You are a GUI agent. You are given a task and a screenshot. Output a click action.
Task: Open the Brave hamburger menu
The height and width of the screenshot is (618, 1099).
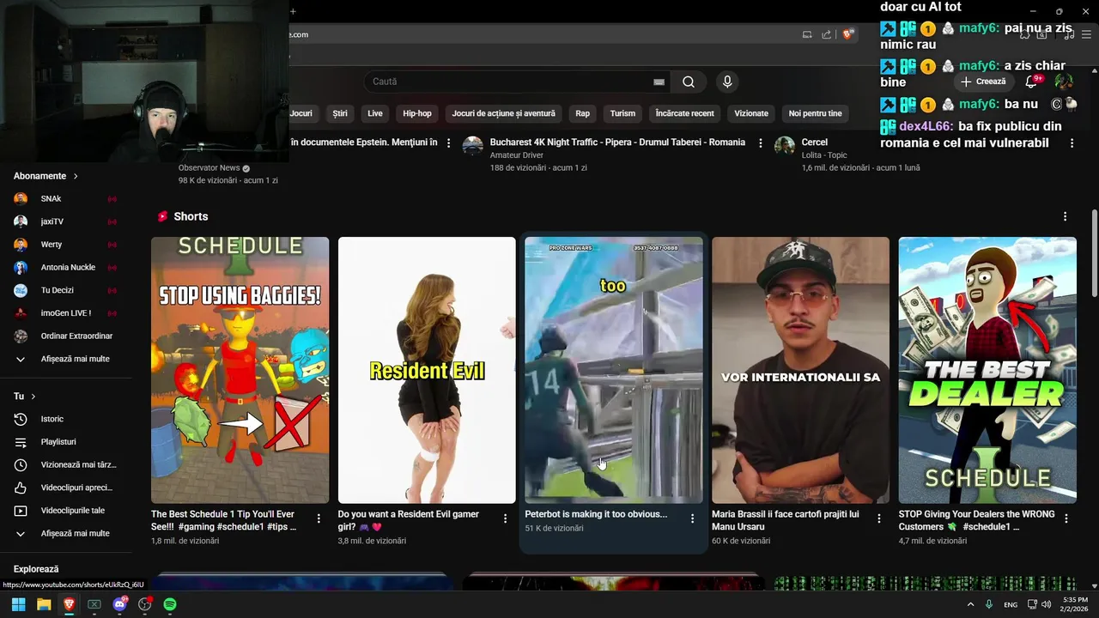pos(1086,34)
